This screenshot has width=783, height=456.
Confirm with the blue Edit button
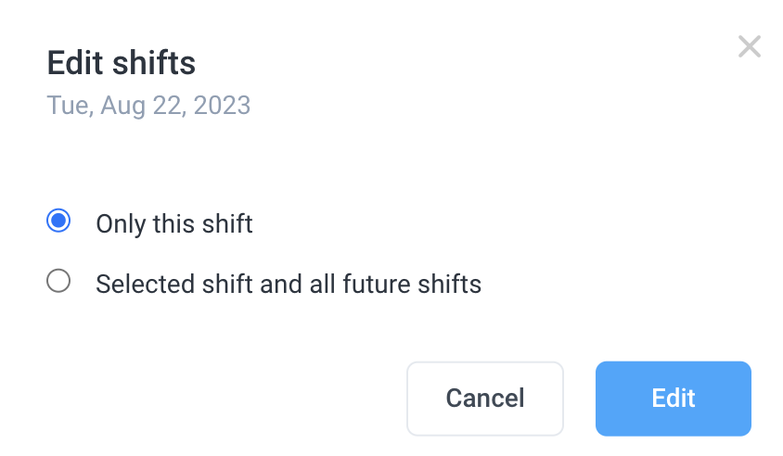tap(674, 399)
